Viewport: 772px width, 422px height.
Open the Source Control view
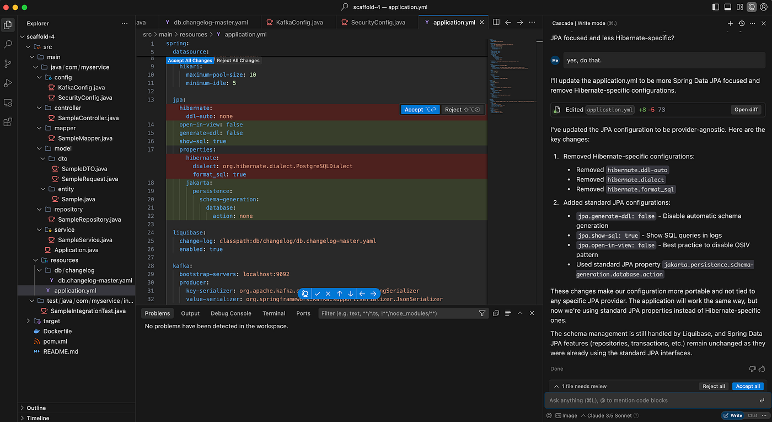tap(8, 63)
